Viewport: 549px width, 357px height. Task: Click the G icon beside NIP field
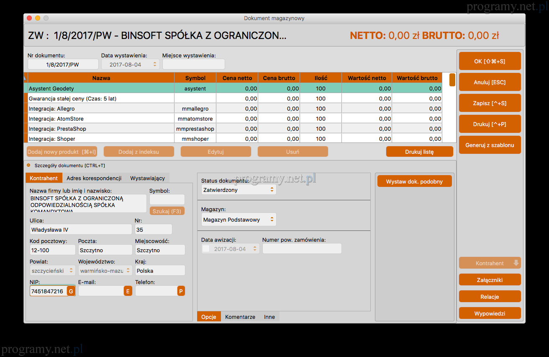click(71, 291)
